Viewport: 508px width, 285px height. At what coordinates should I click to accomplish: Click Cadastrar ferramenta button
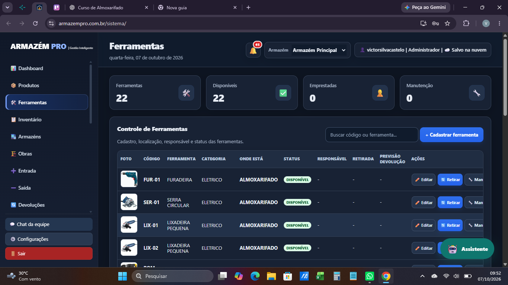click(x=451, y=135)
